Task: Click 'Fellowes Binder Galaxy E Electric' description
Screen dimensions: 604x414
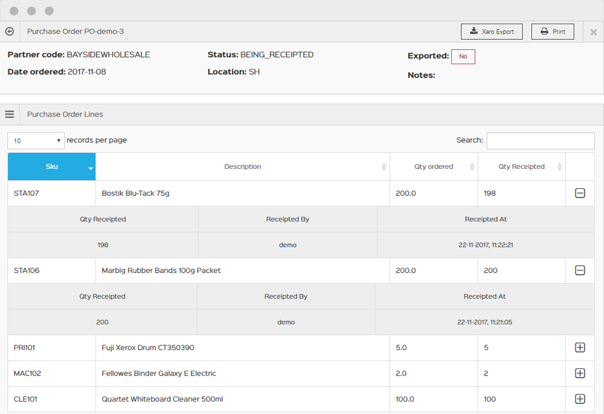Action: [159, 373]
